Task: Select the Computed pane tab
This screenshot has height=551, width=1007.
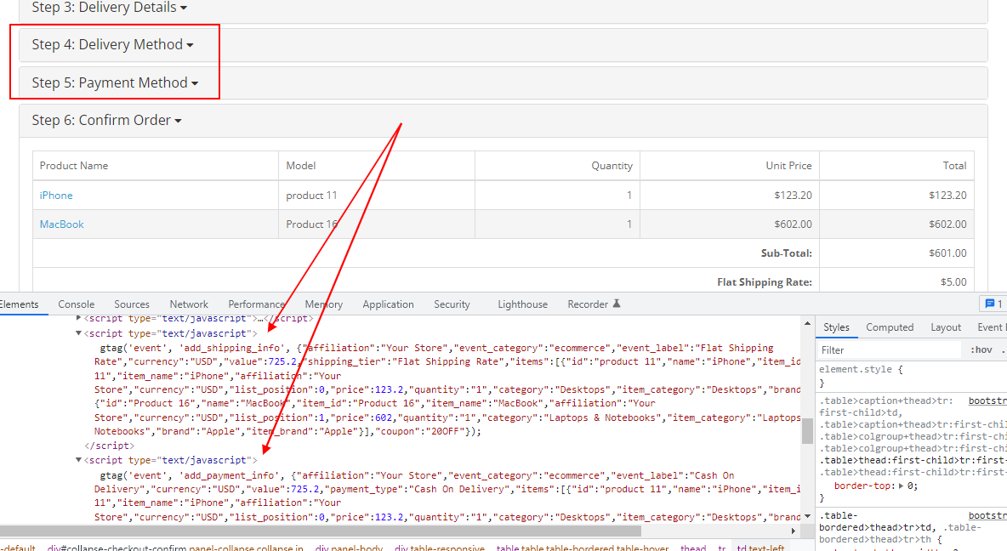Action: (890, 327)
